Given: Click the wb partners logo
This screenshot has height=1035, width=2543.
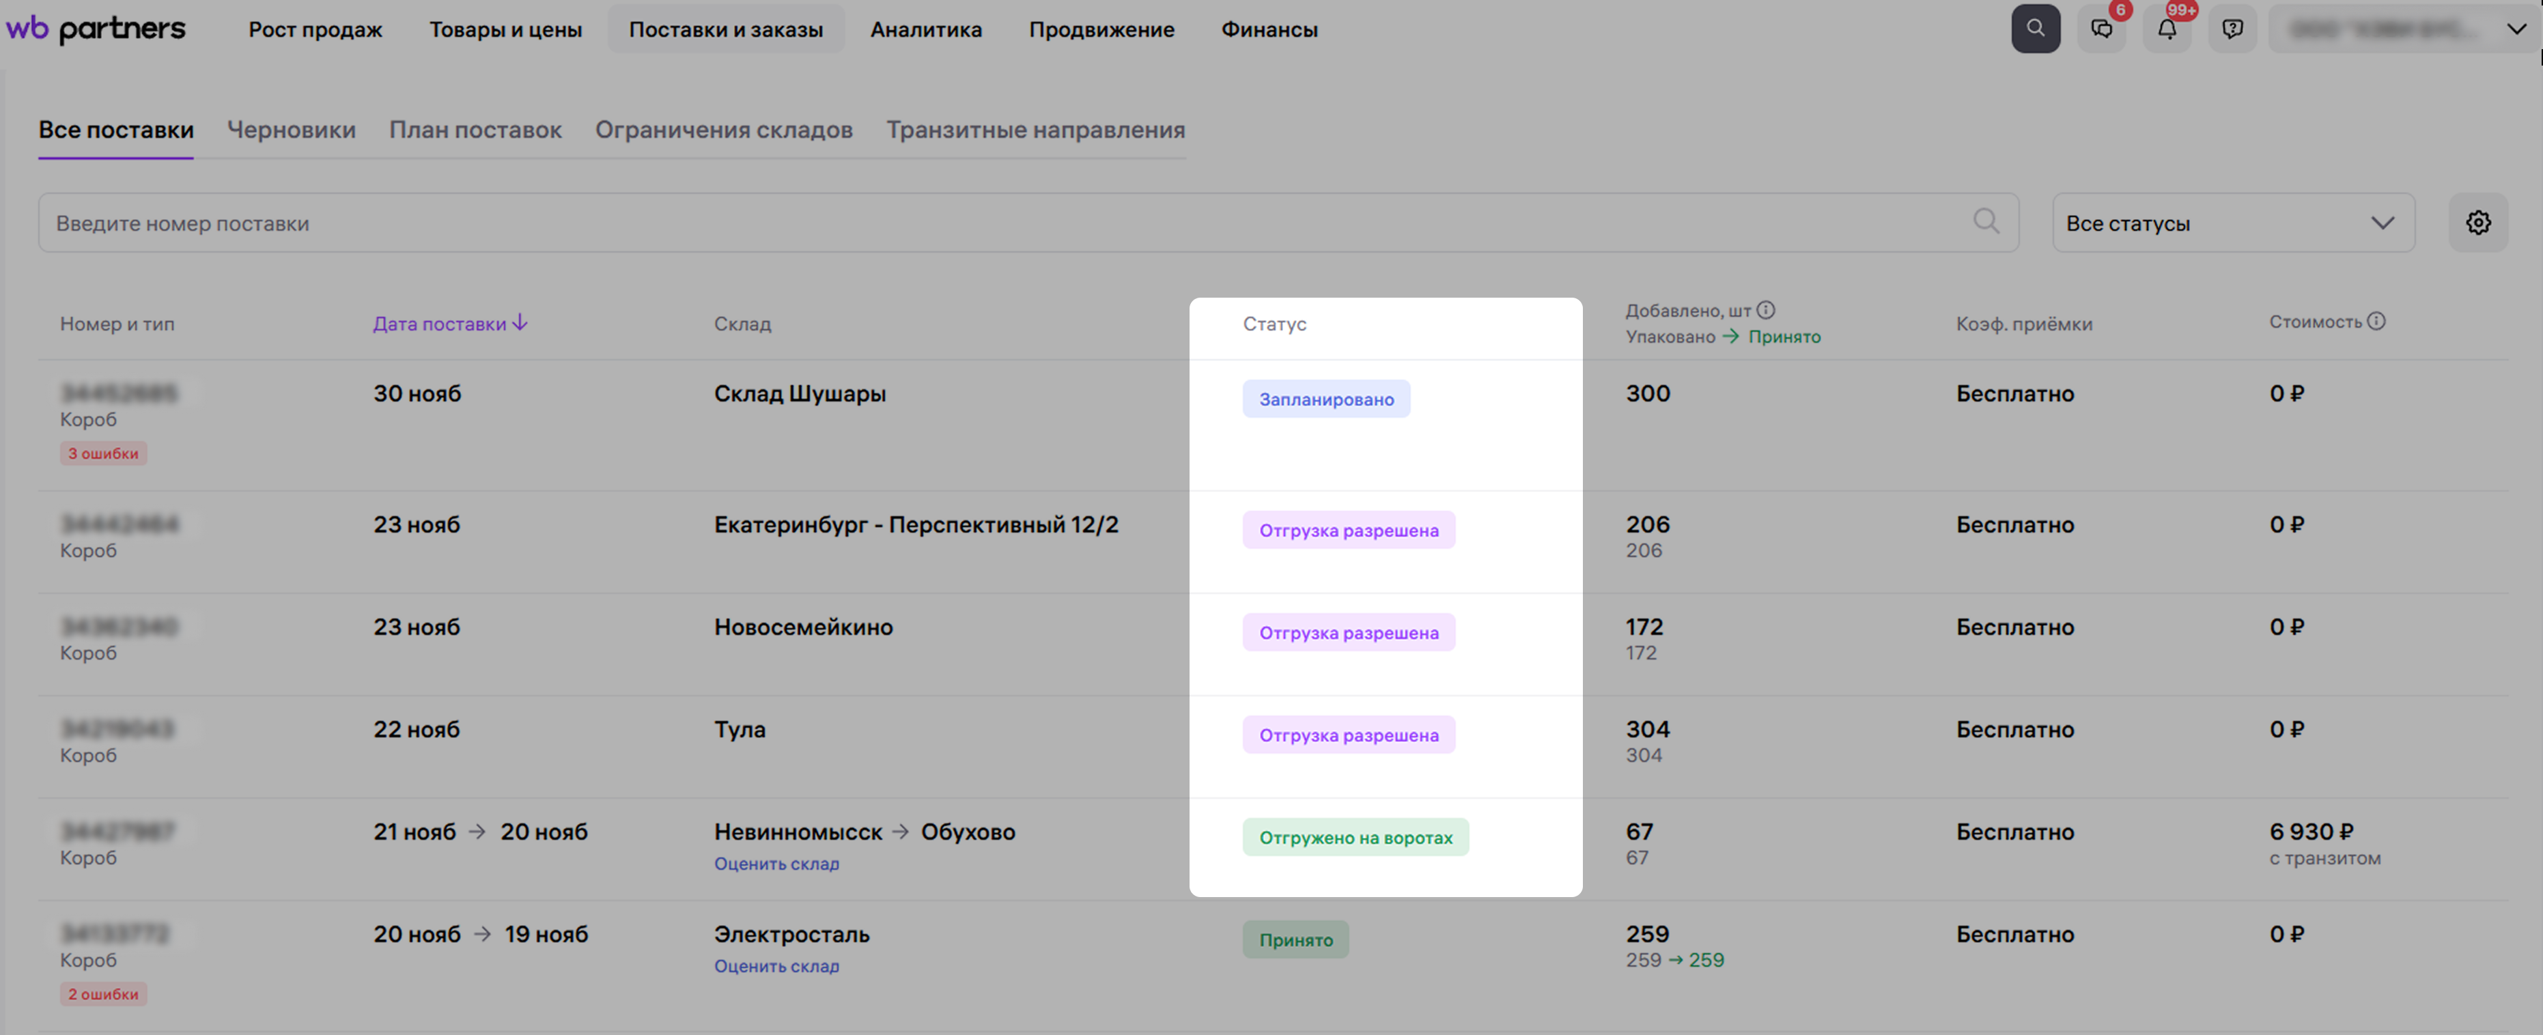Looking at the screenshot, I should (x=96, y=29).
